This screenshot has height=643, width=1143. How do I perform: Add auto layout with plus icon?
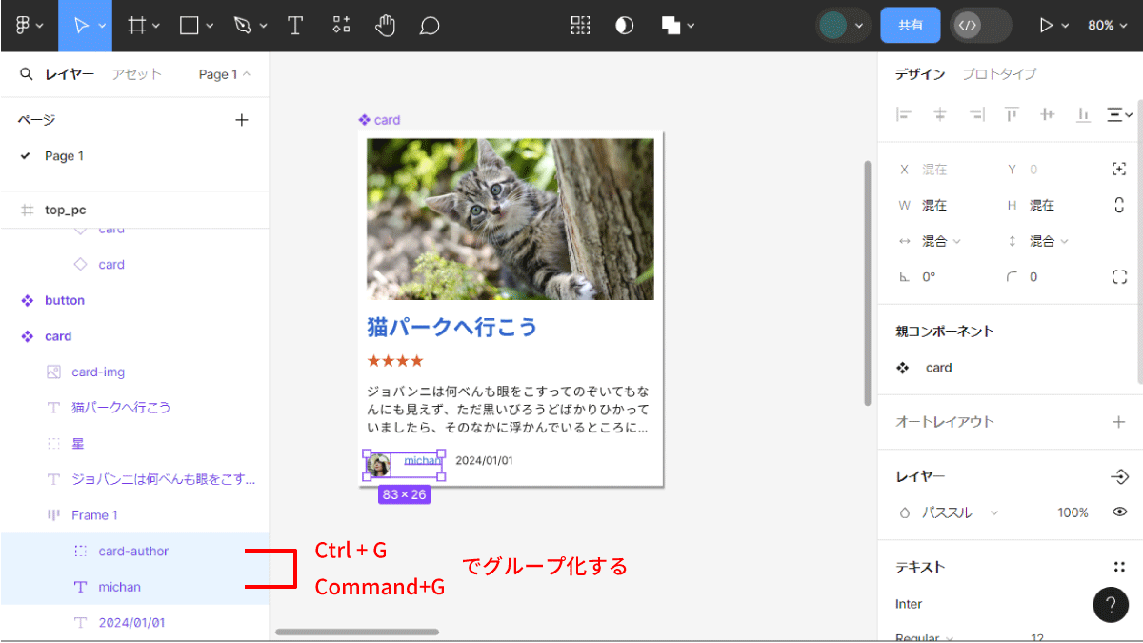pyautogui.click(x=1119, y=422)
